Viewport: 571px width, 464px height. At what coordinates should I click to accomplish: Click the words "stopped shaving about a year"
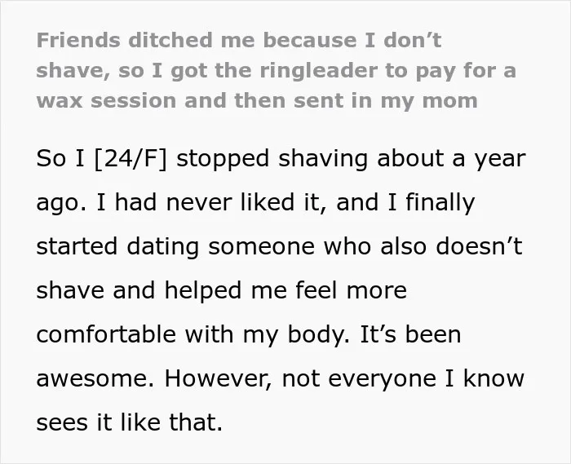pos(351,159)
